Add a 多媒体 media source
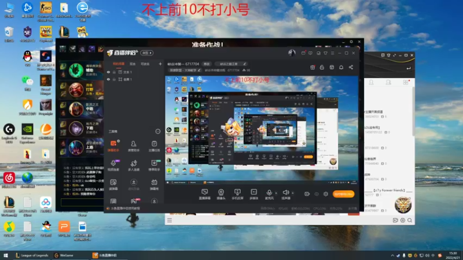This screenshot has height=260, width=463. click(x=254, y=194)
